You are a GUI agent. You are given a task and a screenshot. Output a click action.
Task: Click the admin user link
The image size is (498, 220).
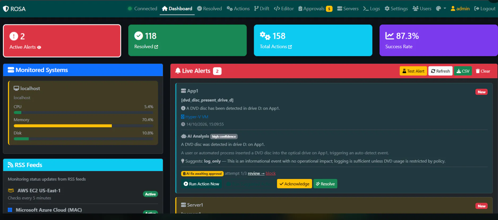coord(460,9)
